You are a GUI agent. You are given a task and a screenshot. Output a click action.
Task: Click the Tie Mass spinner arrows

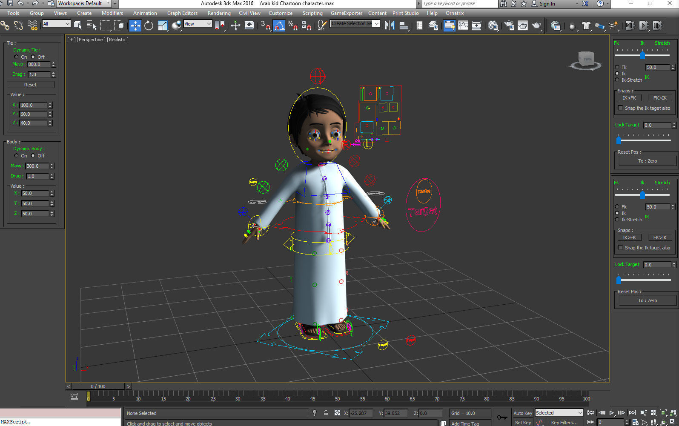click(54, 64)
